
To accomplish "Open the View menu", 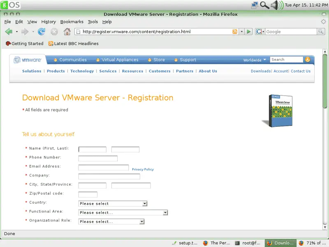I will coord(32,22).
